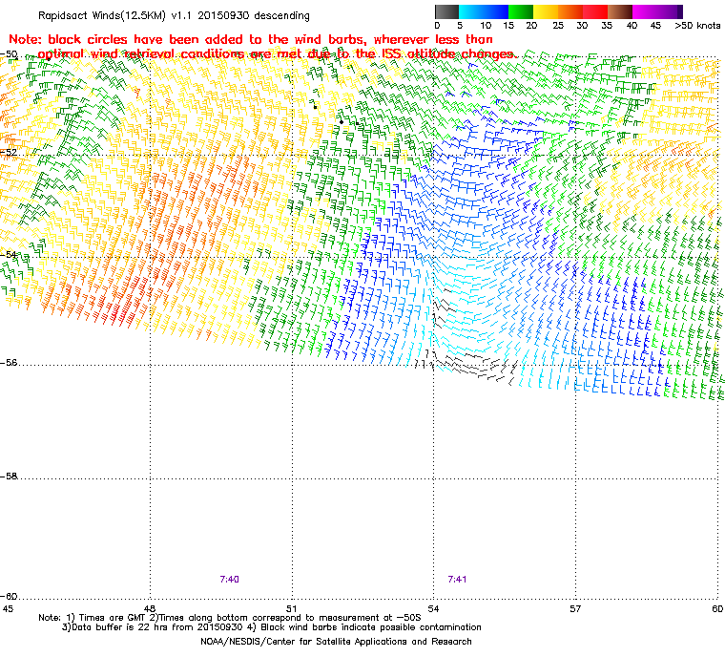The image size is (725, 657).
Task: Click the purple 7:40 time marker
Action: point(229,580)
